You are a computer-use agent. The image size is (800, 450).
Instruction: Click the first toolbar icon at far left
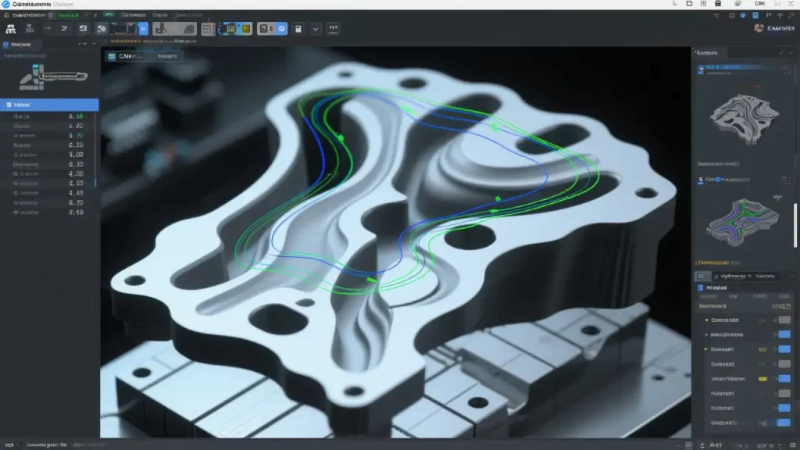(11, 29)
